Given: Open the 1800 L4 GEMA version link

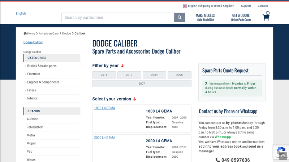Looking at the screenshot, I should pos(104,108).
